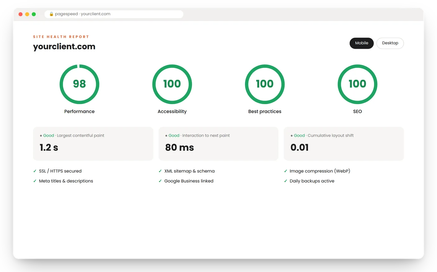Select the Best practices score circle

pyautogui.click(x=265, y=84)
